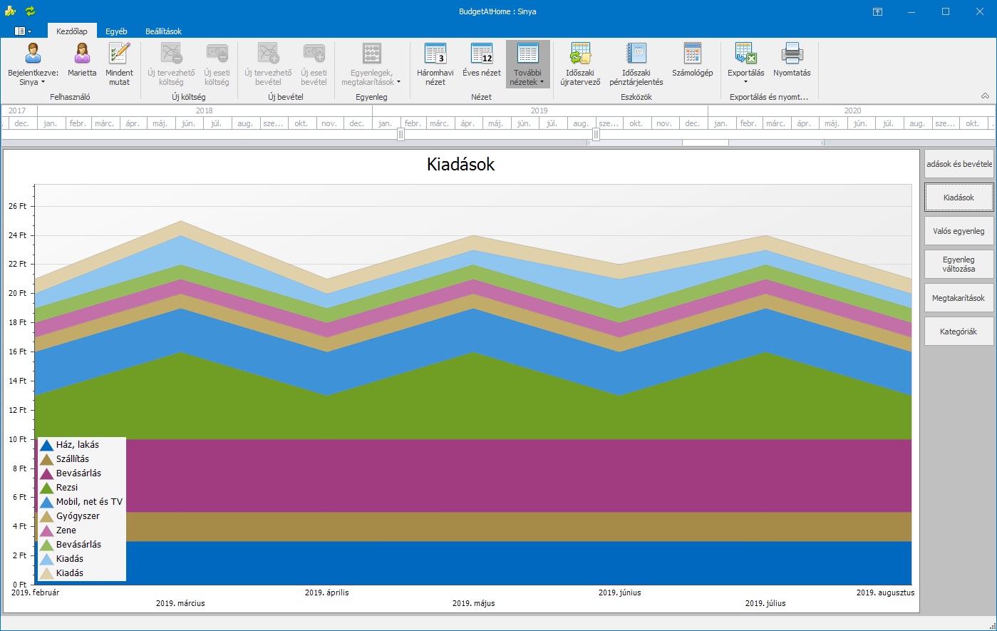Image resolution: width=997 pixels, height=631 pixels.
Task: Show the Valós egyenleg chart
Action: pyautogui.click(x=959, y=231)
